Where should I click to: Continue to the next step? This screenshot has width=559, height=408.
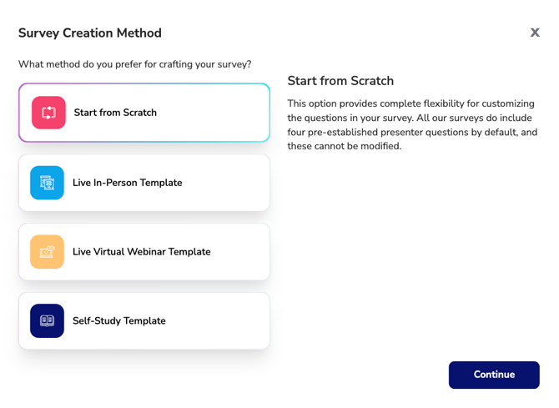pos(494,375)
